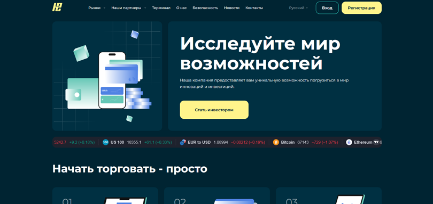Click the 1.08994 exchange rate
The image size is (433, 204).
pyautogui.click(x=221, y=142)
